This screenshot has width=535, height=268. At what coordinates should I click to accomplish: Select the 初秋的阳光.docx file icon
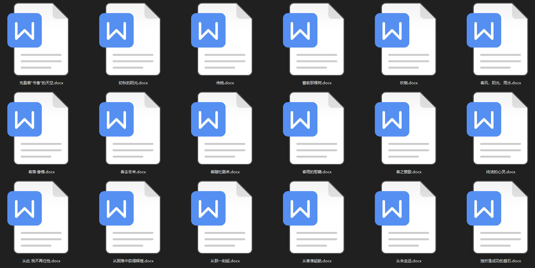tap(130, 39)
